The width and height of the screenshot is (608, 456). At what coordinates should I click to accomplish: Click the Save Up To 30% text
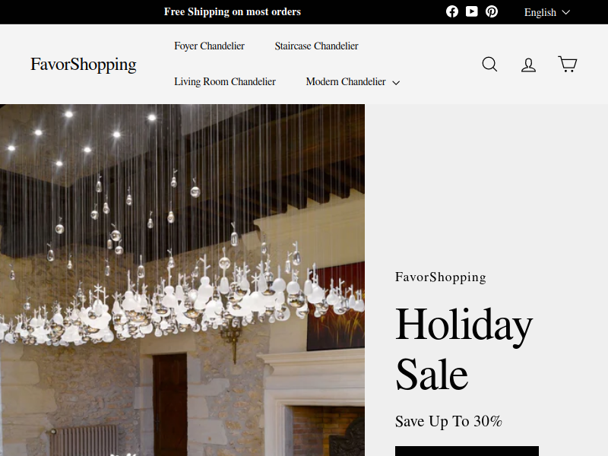point(448,422)
